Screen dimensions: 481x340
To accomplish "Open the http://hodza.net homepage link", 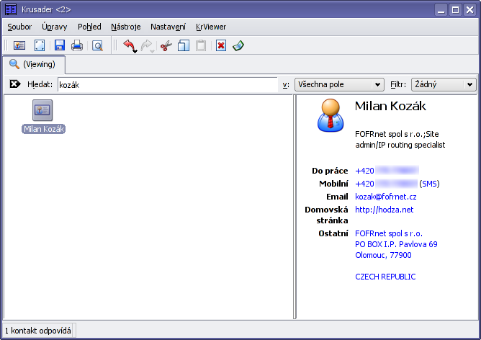I will tap(384, 210).
